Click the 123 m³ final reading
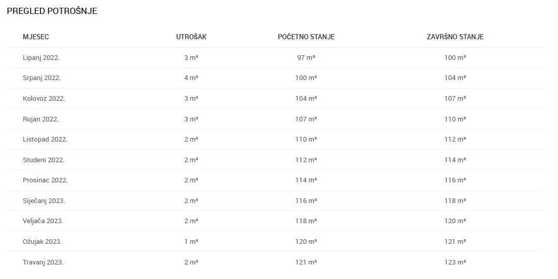 tap(455, 262)
